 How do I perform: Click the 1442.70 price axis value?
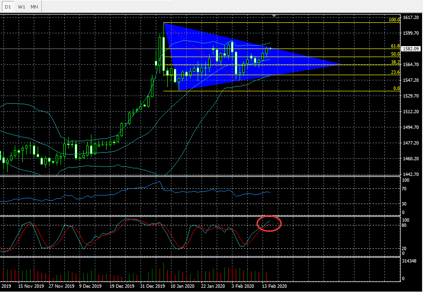coord(411,175)
